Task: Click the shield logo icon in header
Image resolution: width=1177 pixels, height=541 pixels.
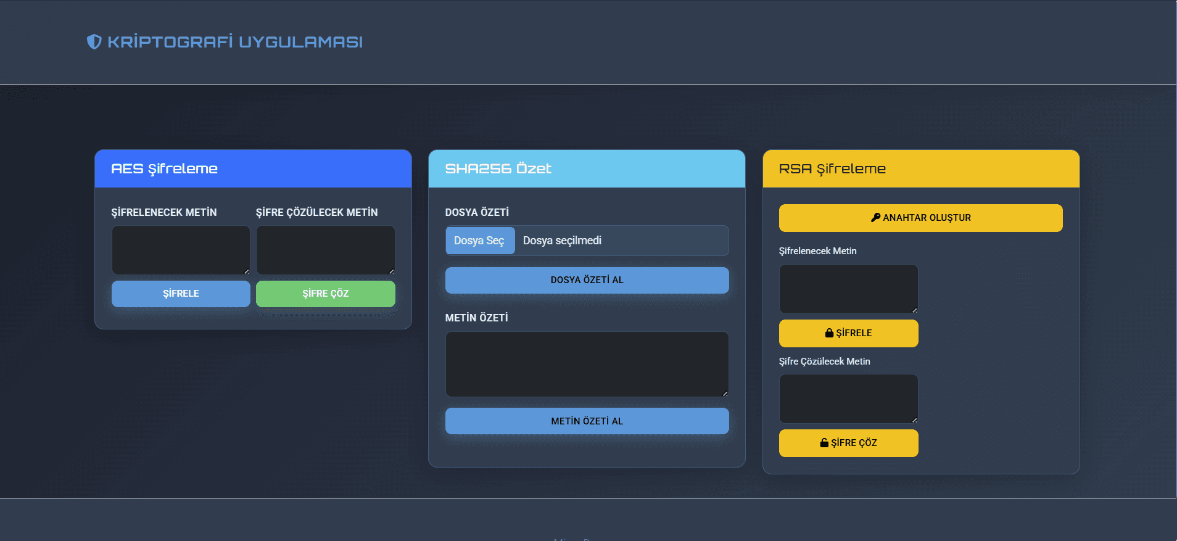Action: 94,41
